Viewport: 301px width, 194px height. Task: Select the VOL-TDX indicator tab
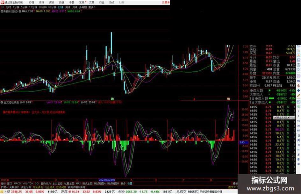tap(28, 183)
